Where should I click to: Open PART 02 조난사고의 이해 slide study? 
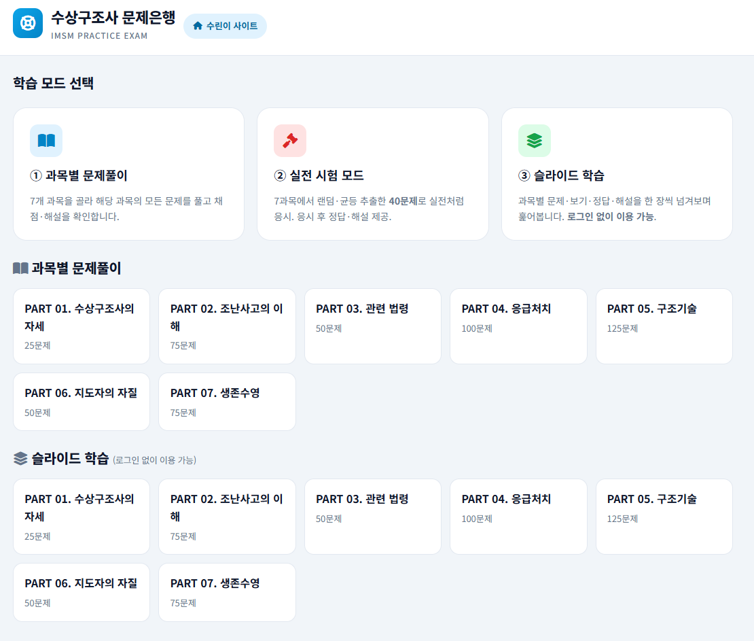[x=227, y=517]
